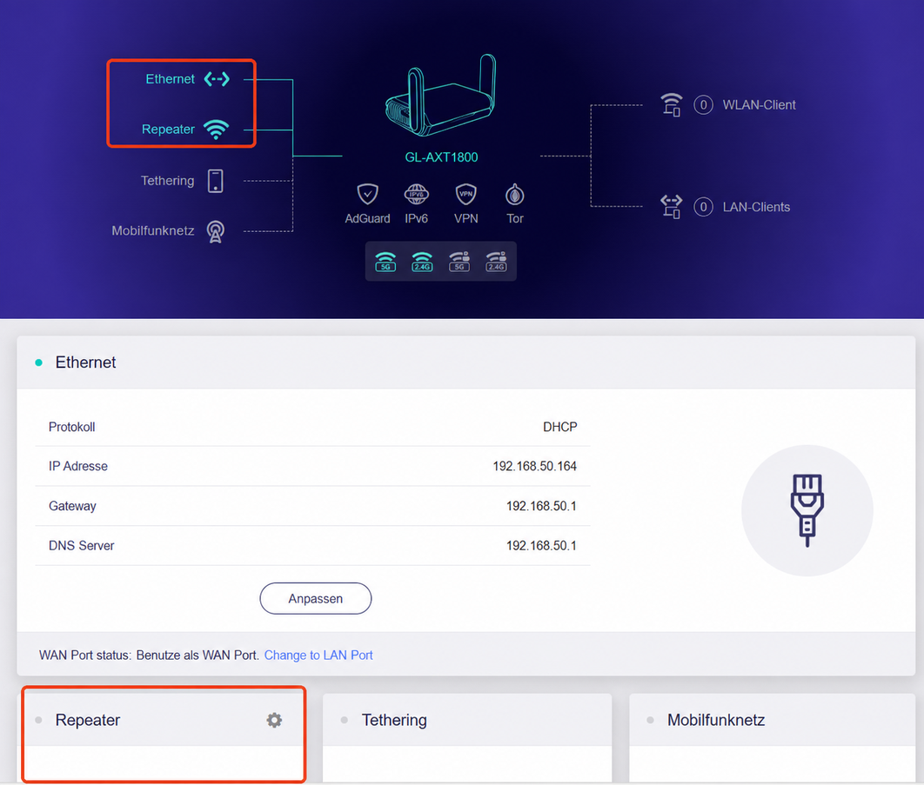Image resolution: width=924 pixels, height=785 pixels.
Task: Open the VPN shield icon
Action: pyautogui.click(x=466, y=195)
